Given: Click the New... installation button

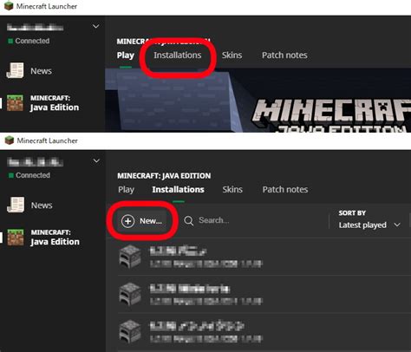Looking at the screenshot, I should click(x=142, y=221).
